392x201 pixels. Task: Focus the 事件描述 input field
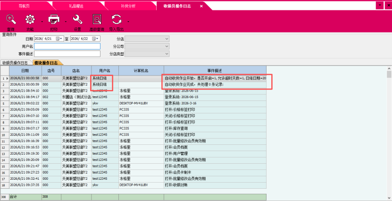click(x=67, y=54)
